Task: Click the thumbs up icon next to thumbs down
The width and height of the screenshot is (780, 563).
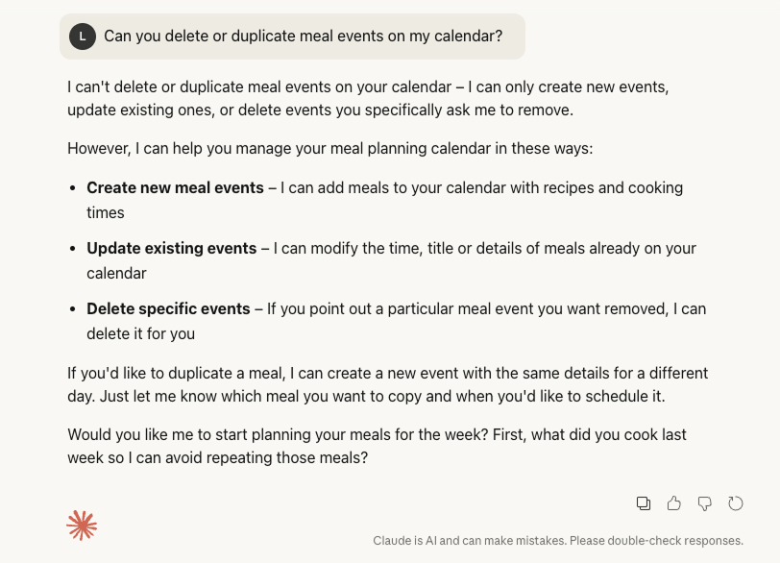Action: [673, 502]
